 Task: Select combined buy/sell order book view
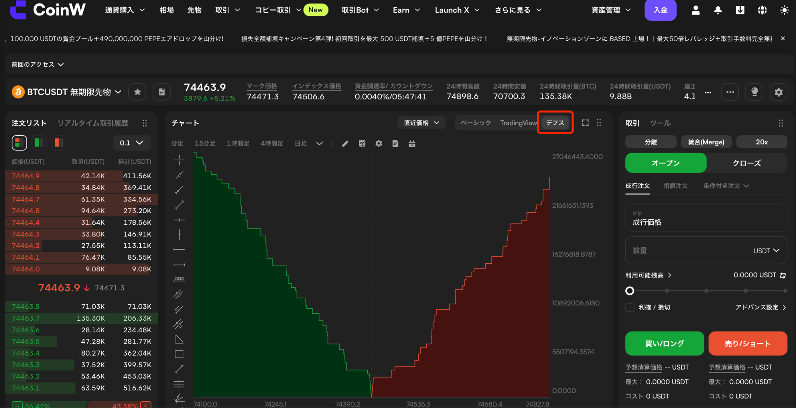(x=19, y=142)
